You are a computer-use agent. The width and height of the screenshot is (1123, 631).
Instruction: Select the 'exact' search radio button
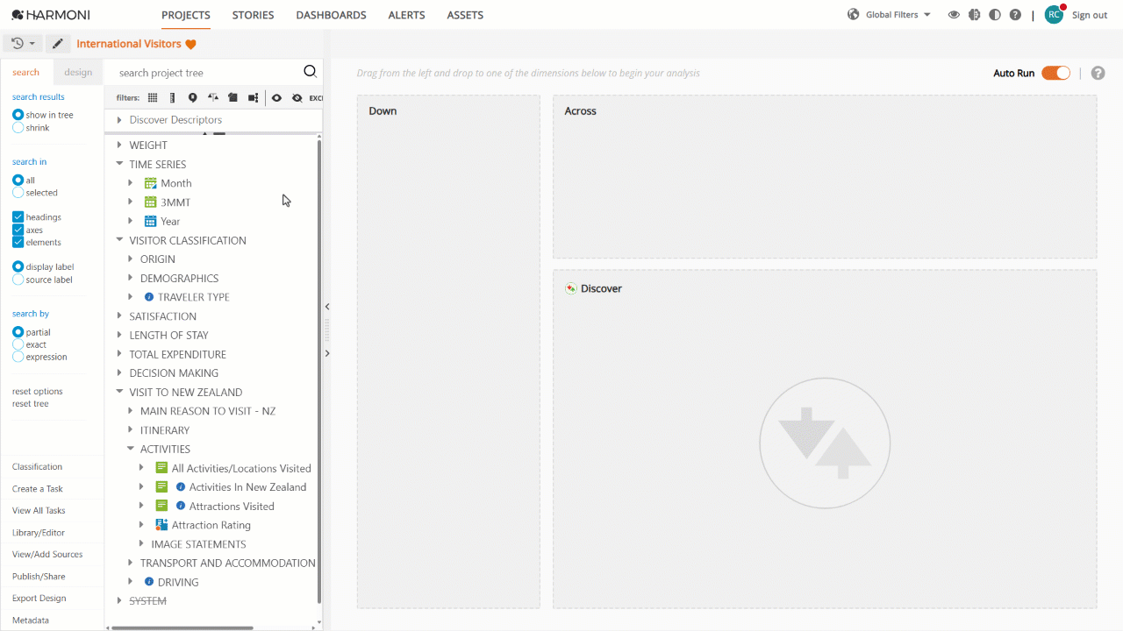pos(18,344)
